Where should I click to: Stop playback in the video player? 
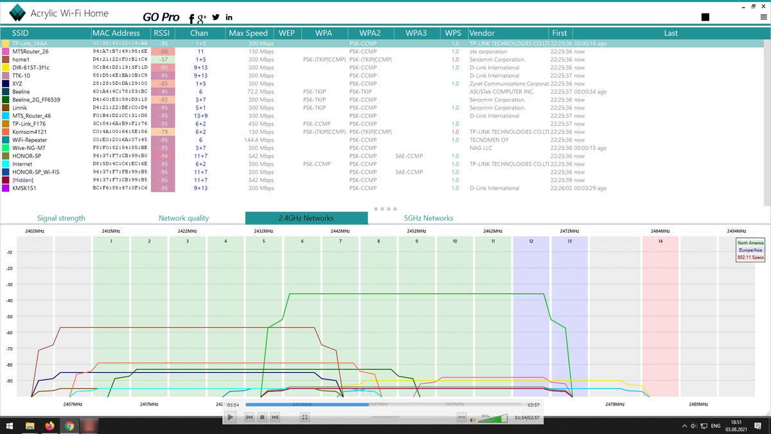(x=262, y=417)
